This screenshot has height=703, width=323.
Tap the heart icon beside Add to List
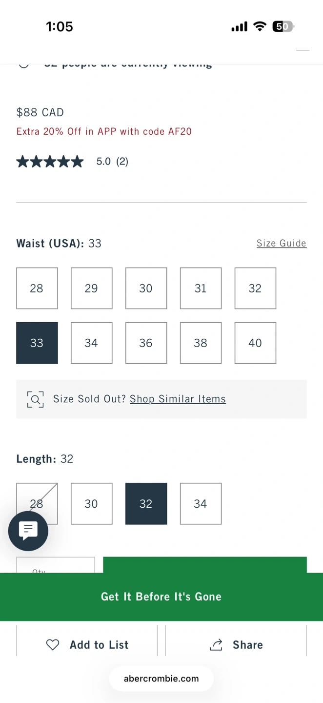pyautogui.click(x=53, y=645)
